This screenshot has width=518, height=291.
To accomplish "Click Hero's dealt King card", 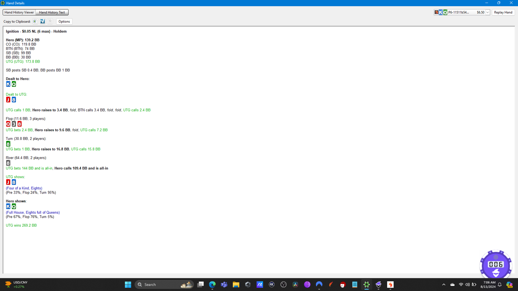I will [x=8, y=84].
